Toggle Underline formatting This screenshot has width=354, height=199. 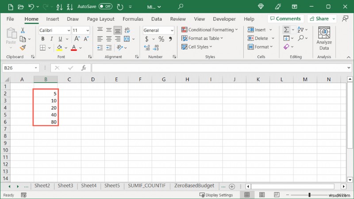60,39
